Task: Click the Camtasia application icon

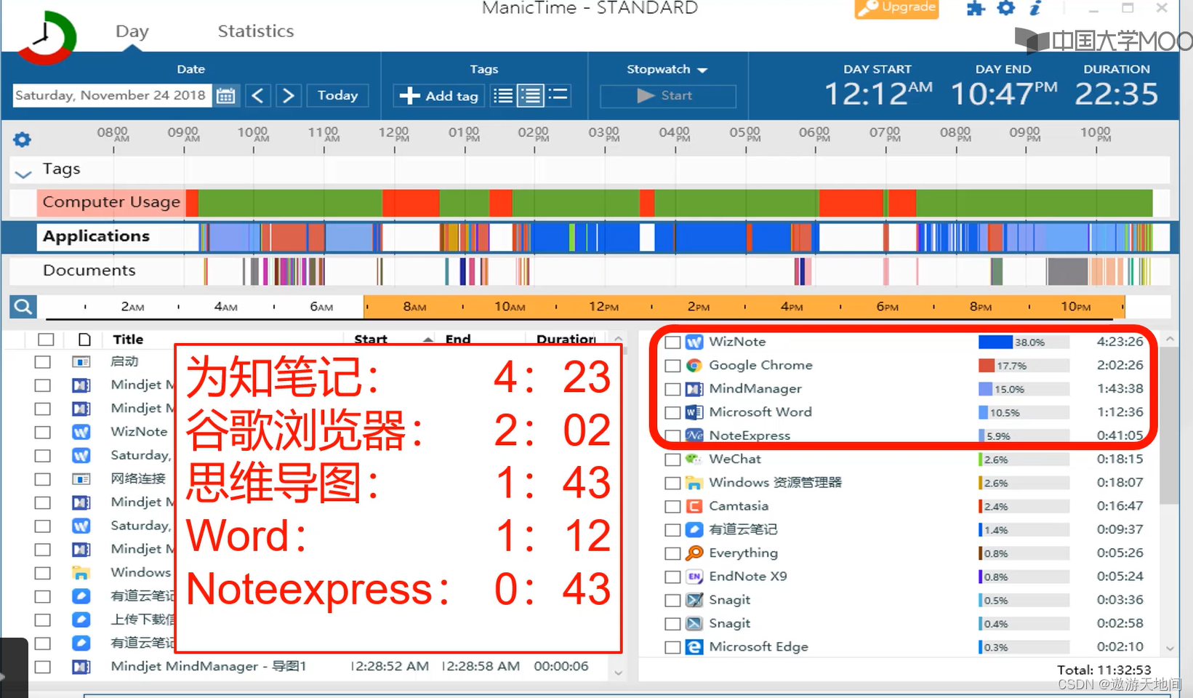Action: [x=694, y=506]
